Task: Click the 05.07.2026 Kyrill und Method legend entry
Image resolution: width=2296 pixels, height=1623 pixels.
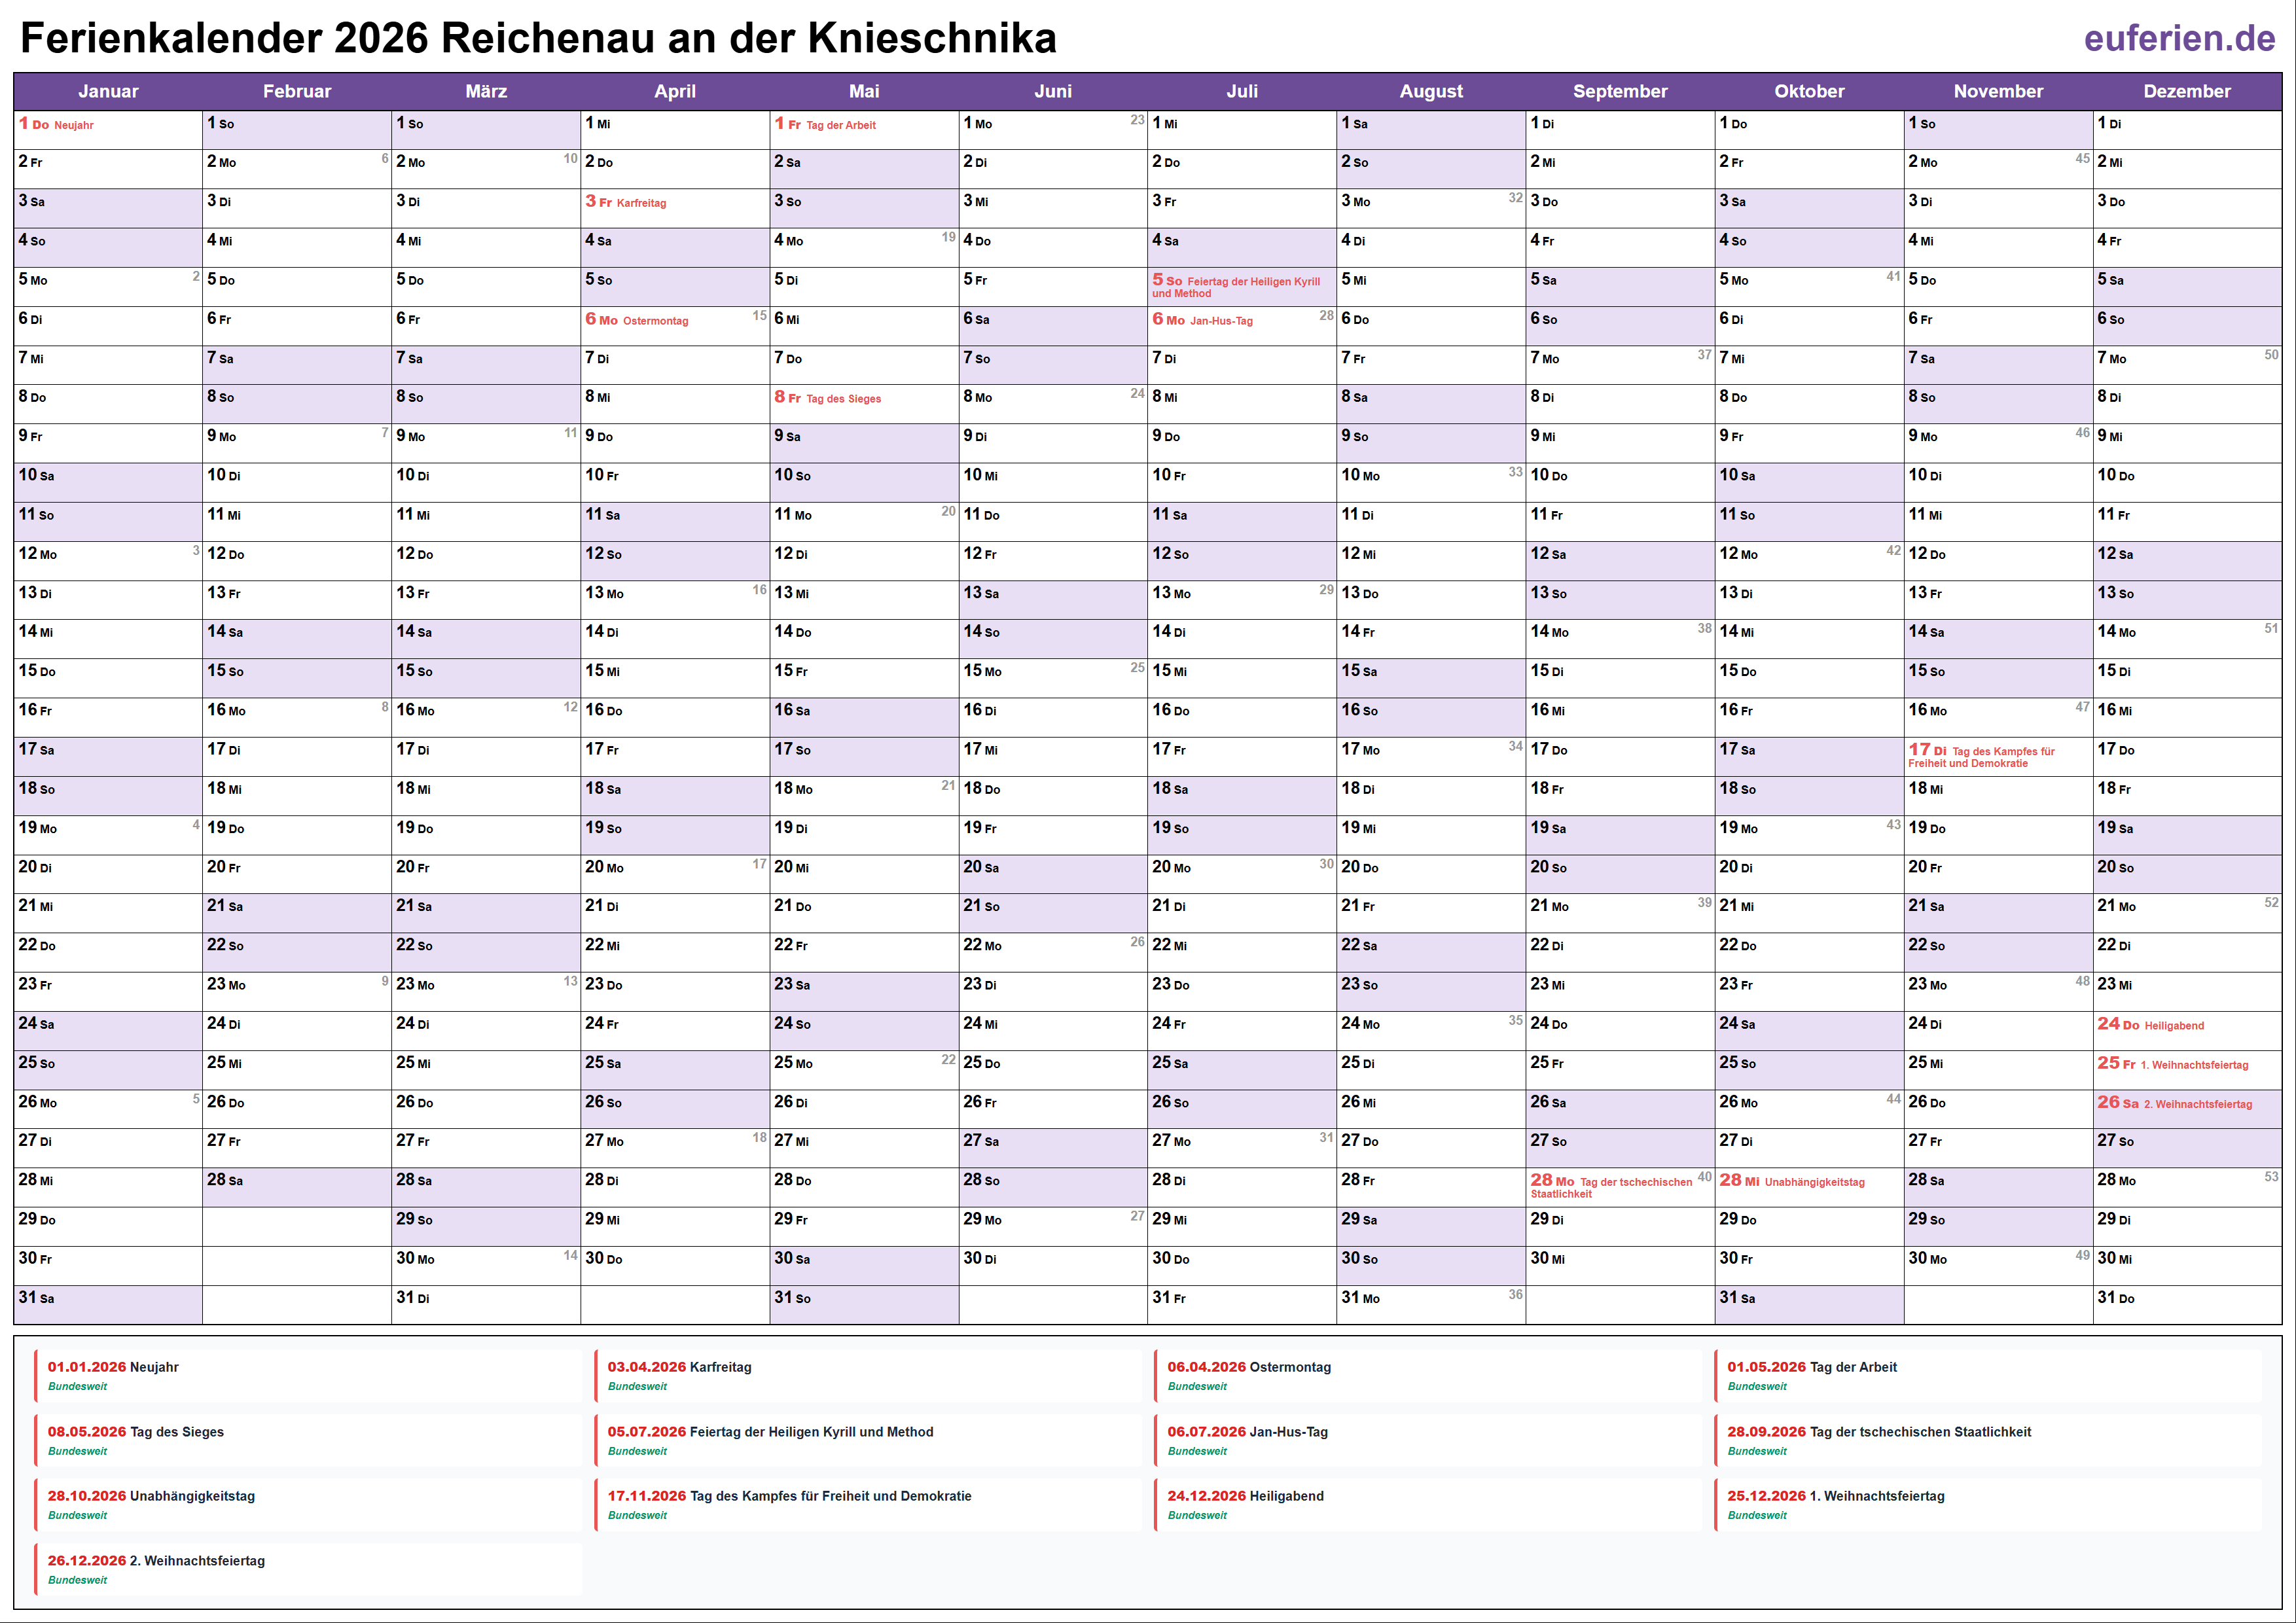Action: tap(770, 1432)
